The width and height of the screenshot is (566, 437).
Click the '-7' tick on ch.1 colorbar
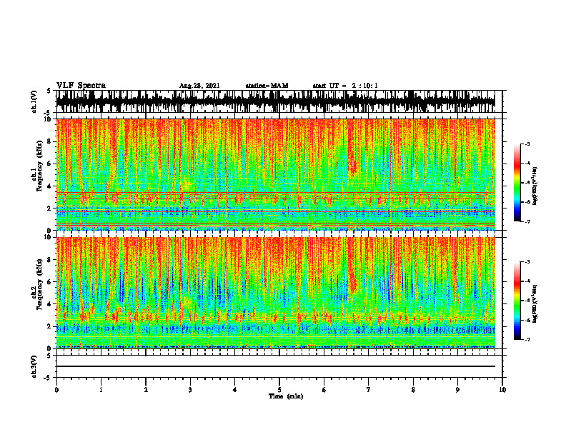[527, 221]
